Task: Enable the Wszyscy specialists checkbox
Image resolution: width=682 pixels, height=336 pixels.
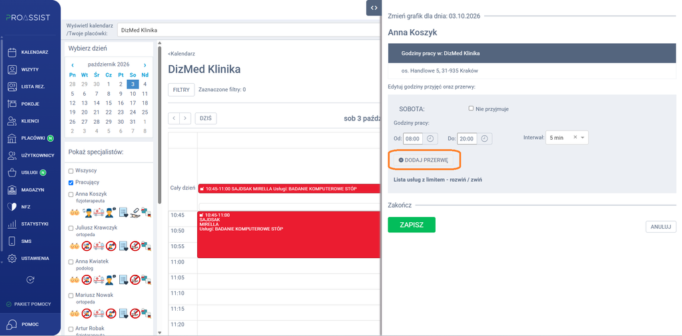Action: (71, 171)
